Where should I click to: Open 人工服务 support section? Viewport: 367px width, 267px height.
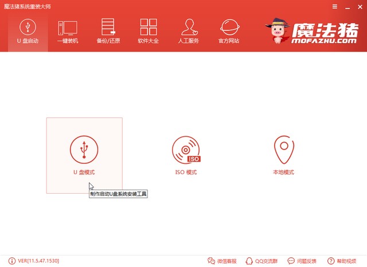pos(188,31)
